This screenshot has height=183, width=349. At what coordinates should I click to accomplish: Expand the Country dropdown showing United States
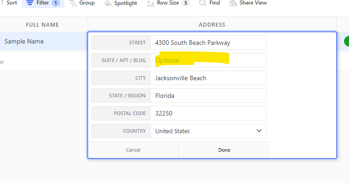[208, 131]
